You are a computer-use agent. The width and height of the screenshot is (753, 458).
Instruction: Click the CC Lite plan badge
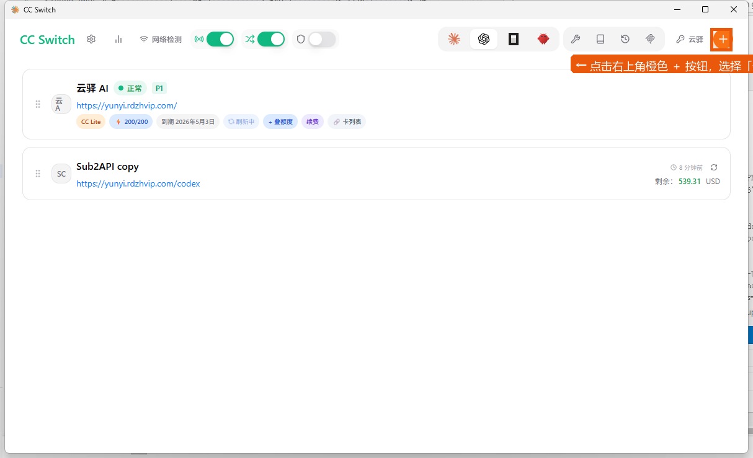pos(91,122)
